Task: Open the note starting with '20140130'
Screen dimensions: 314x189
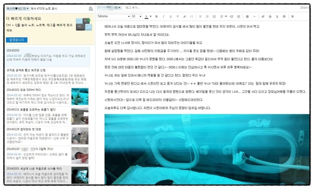Action: point(47,156)
